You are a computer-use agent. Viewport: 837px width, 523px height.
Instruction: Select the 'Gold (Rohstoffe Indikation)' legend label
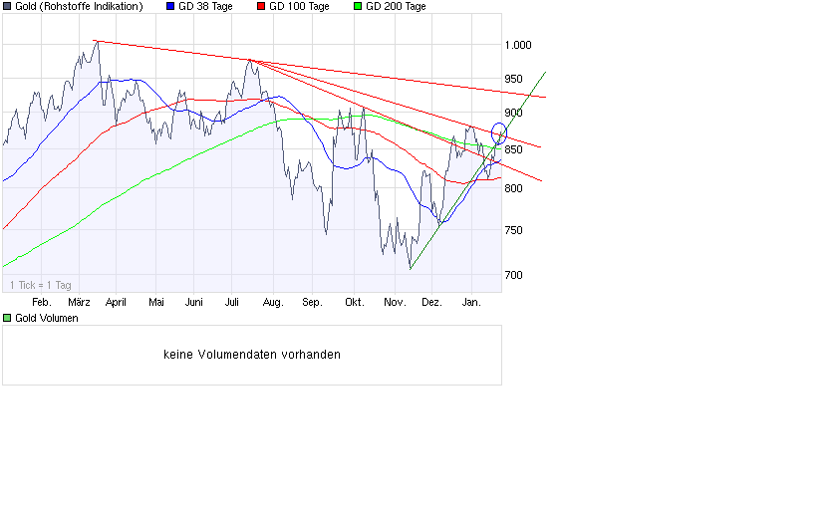[x=79, y=6]
